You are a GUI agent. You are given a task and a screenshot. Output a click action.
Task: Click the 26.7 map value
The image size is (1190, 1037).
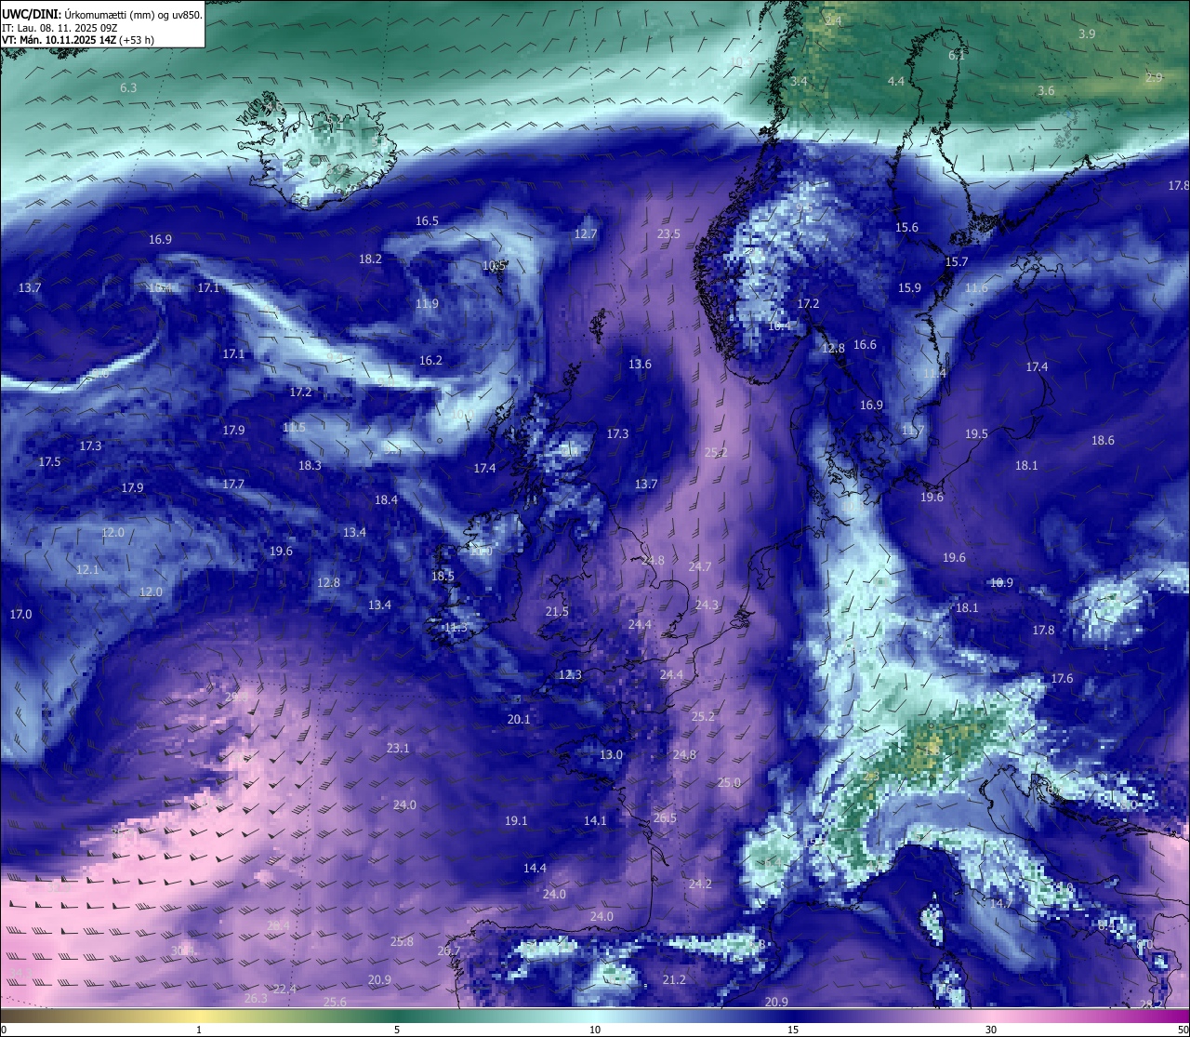point(449,951)
